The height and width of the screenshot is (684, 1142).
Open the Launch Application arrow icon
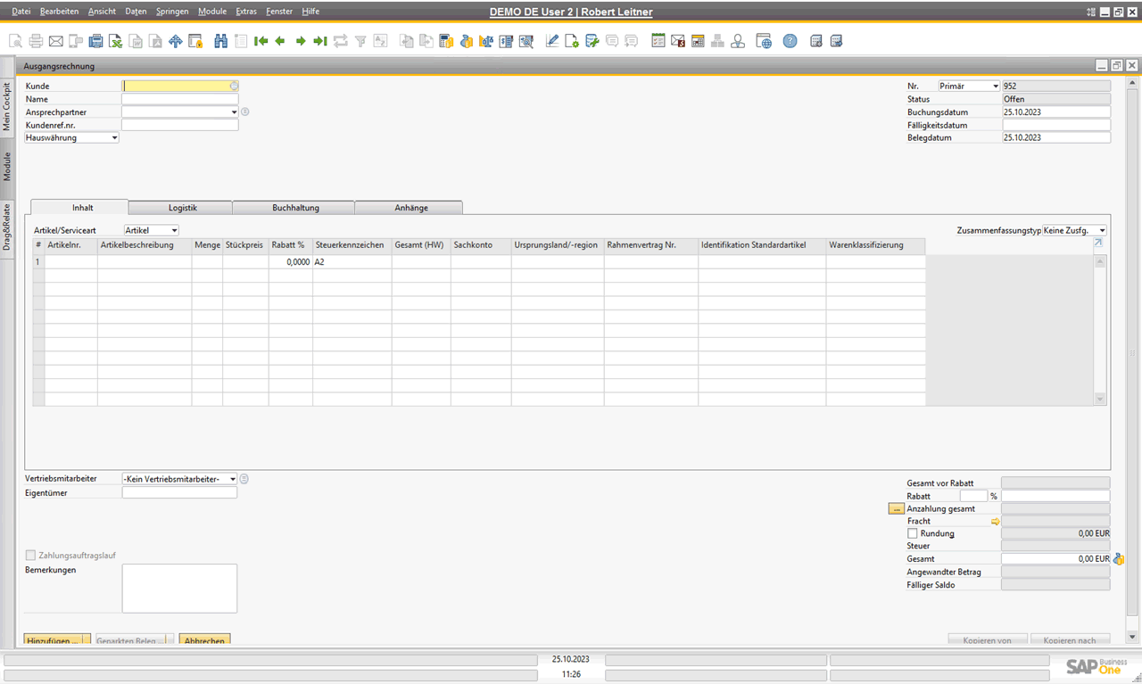coord(175,41)
